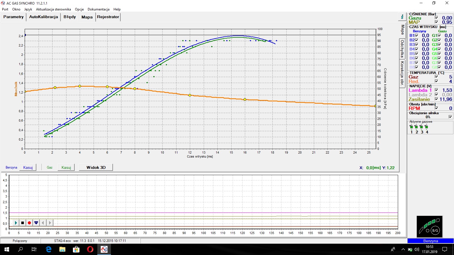Start recording with the red circle button

pos(29,223)
